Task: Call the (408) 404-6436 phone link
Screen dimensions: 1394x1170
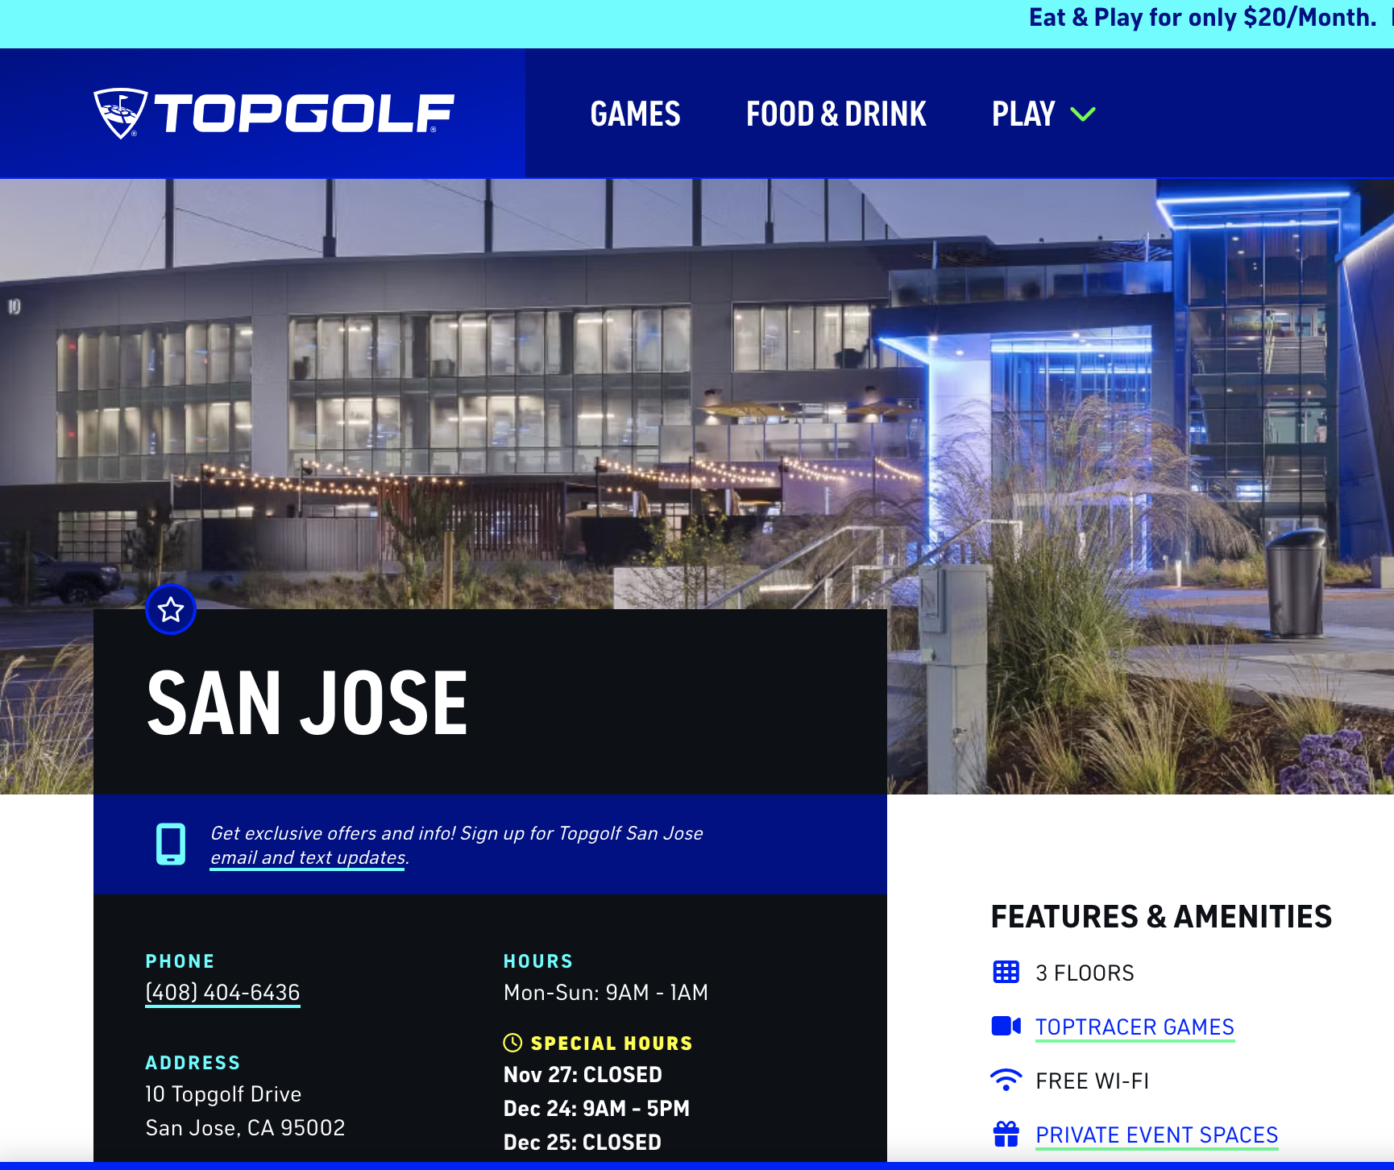Action: click(222, 993)
